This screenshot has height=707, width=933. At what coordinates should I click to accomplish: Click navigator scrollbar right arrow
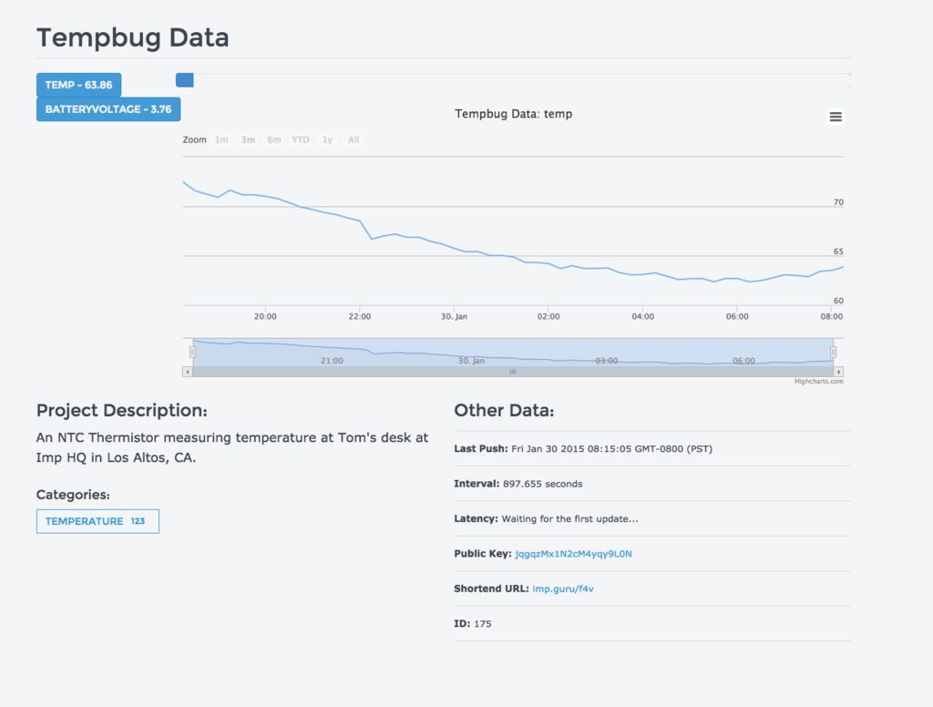[839, 372]
